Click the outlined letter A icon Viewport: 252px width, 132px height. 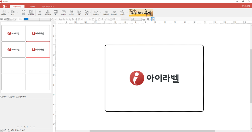pyautogui.click(x=70, y=19)
